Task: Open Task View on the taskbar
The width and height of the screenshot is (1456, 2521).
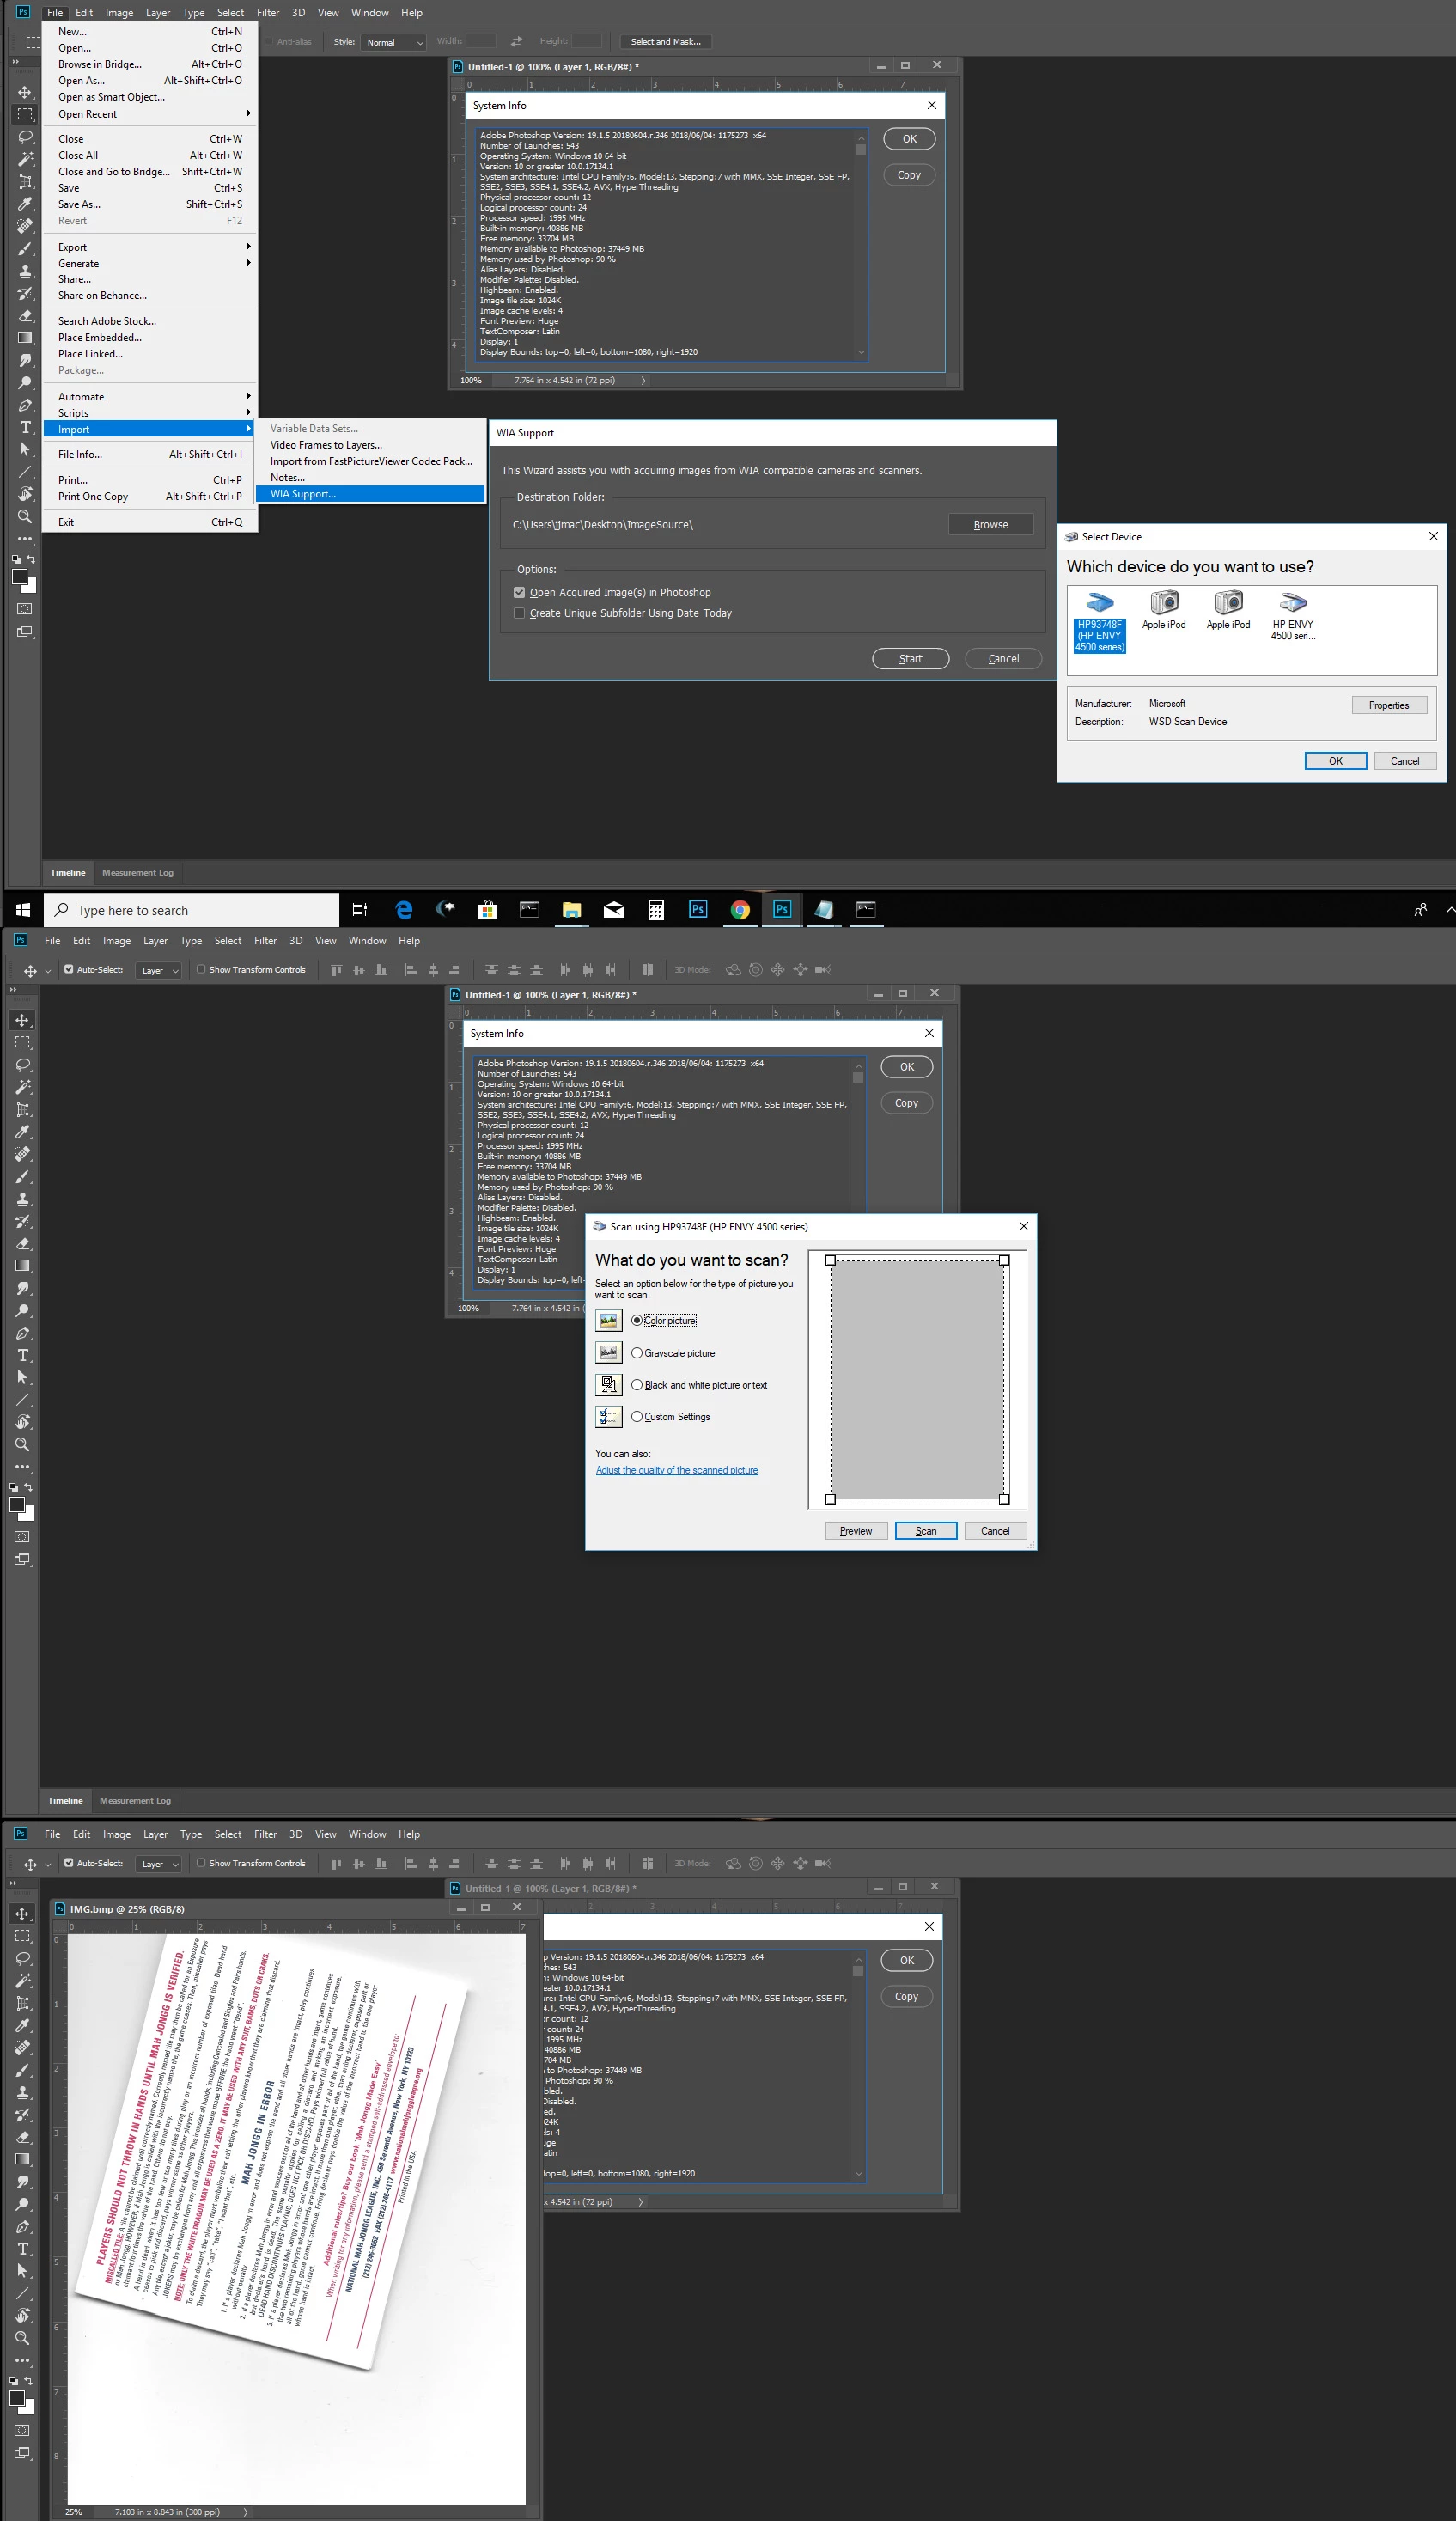Action: 360,909
